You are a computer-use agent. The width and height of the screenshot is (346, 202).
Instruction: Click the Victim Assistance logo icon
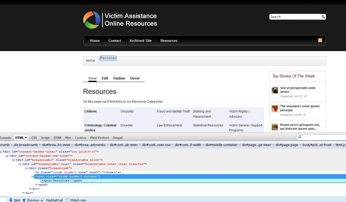pyautogui.click(x=92, y=20)
